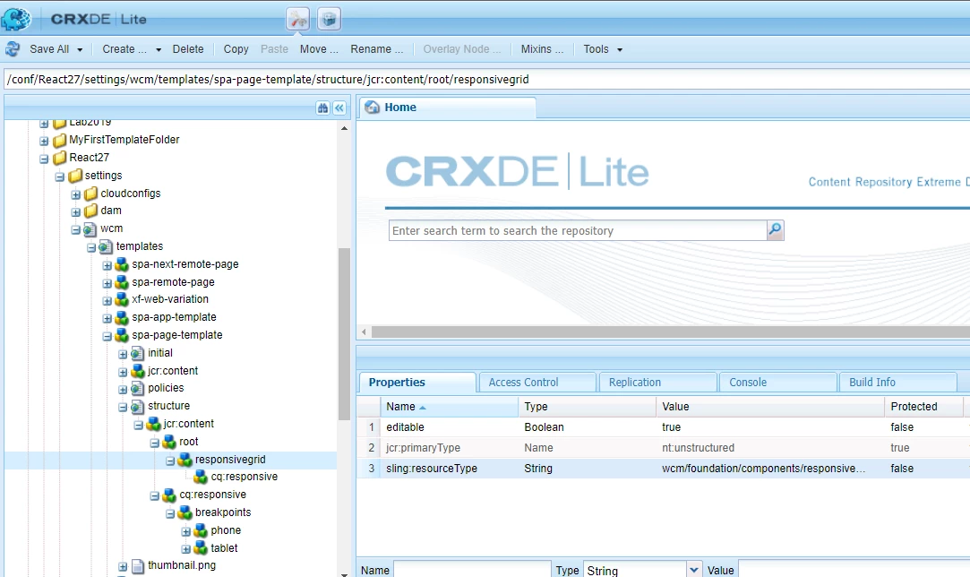
Task: Collapse the breakpoints node
Action: pyautogui.click(x=170, y=514)
